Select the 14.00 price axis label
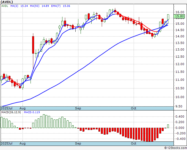This screenshot has height=150, width=187. (x=180, y=36)
